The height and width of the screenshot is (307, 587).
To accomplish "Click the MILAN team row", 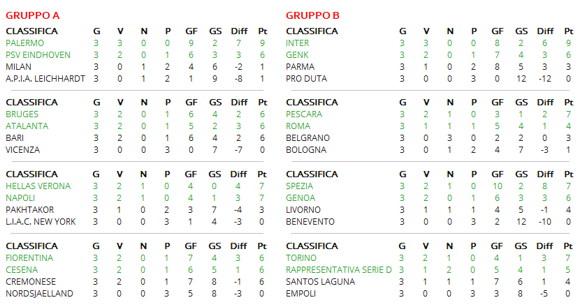I will click(x=19, y=67).
